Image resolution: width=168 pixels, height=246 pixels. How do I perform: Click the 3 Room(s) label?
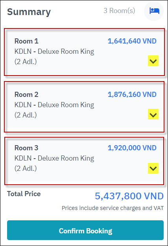click(119, 11)
